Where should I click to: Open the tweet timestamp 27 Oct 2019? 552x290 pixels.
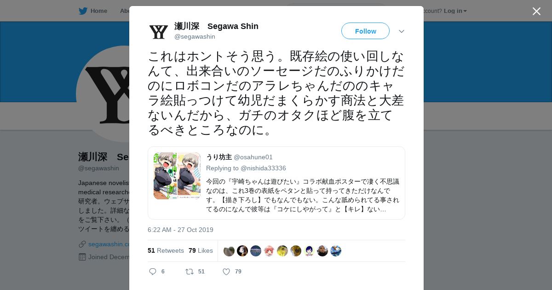(x=180, y=230)
